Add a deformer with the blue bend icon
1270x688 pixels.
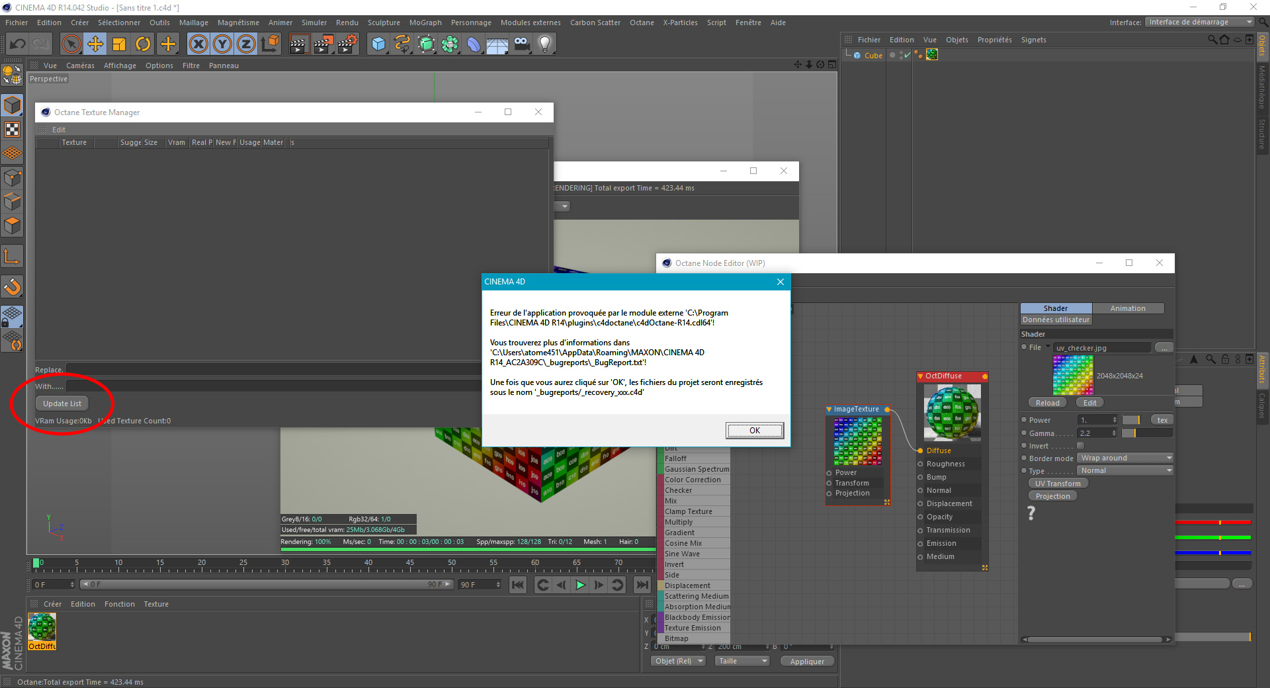pyautogui.click(x=474, y=44)
